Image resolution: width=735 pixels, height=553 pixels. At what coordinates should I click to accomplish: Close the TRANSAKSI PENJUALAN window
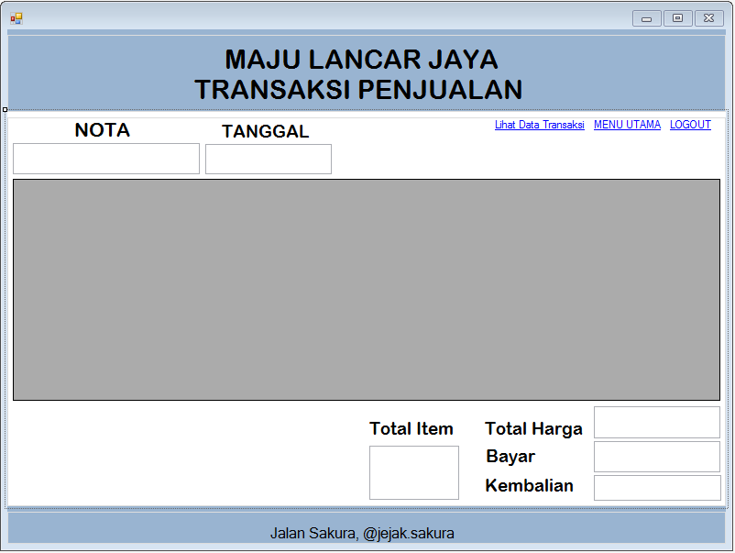708,17
